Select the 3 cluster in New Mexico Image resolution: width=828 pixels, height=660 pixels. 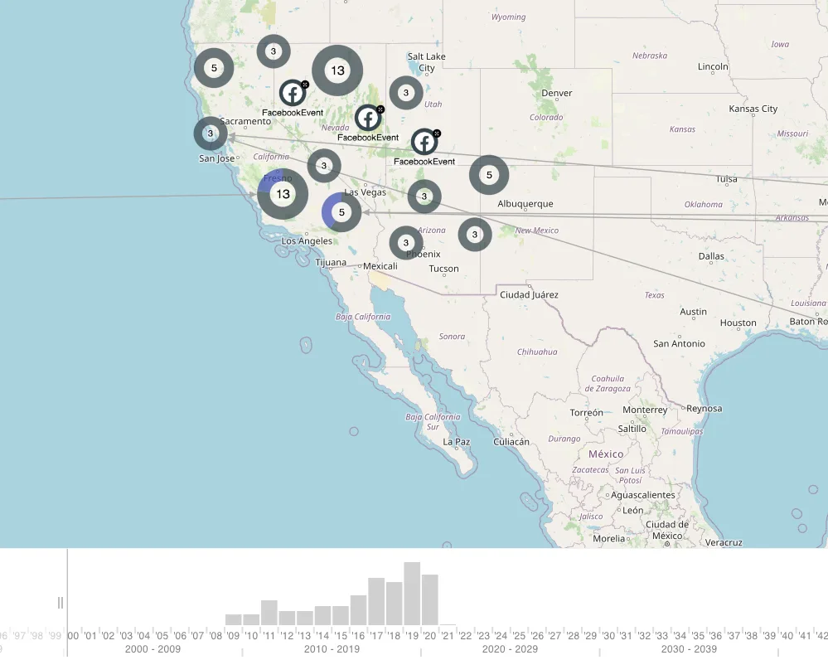[475, 235]
